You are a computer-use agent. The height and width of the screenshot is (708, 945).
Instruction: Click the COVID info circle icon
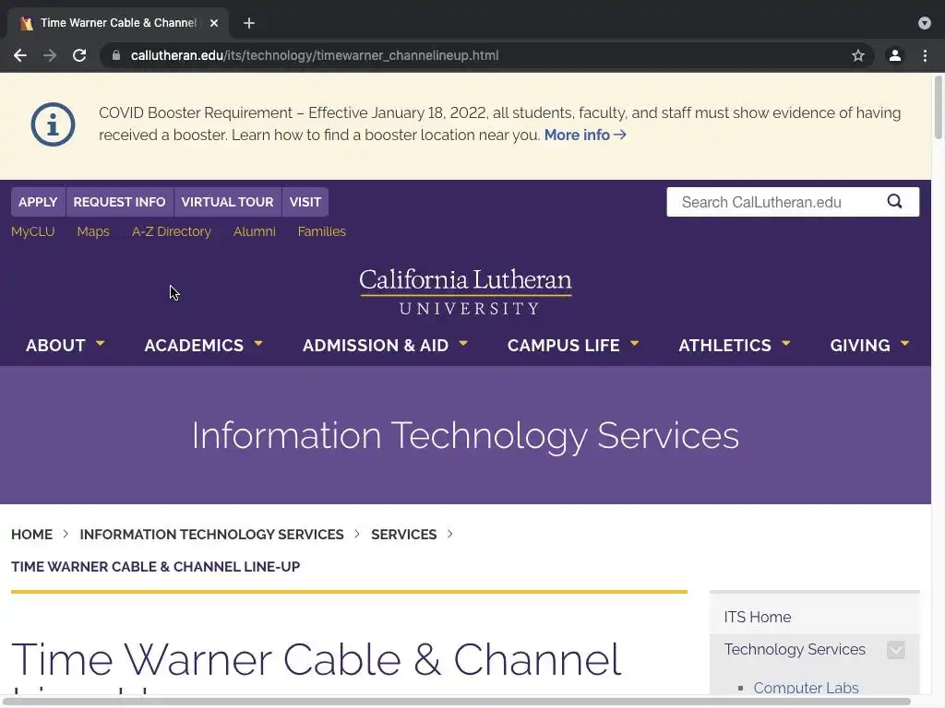click(53, 124)
